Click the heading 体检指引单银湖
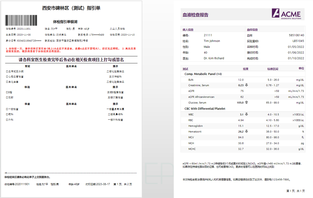The image size is (313, 198). [x=65, y=22]
